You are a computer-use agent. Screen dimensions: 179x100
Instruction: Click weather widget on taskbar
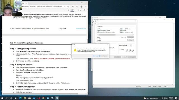click(x=151, y=98)
